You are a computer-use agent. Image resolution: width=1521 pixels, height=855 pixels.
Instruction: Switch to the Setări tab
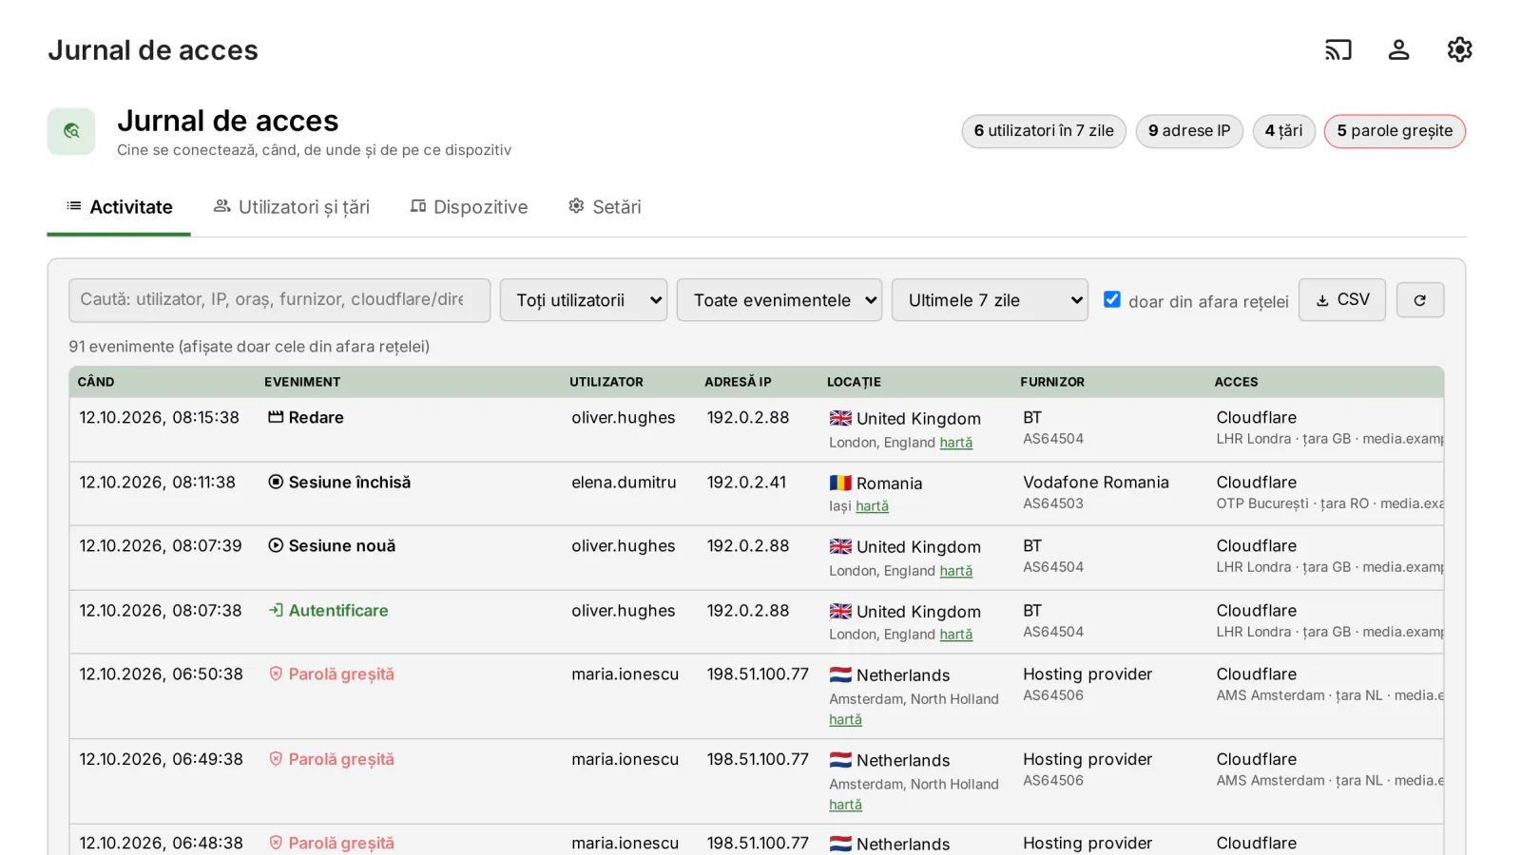[605, 207]
